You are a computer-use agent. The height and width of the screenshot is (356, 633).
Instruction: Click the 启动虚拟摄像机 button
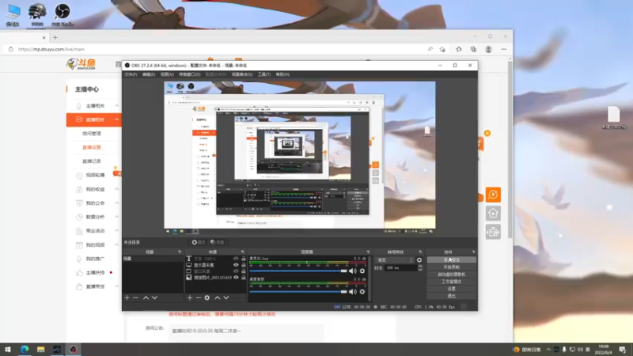pos(451,275)
